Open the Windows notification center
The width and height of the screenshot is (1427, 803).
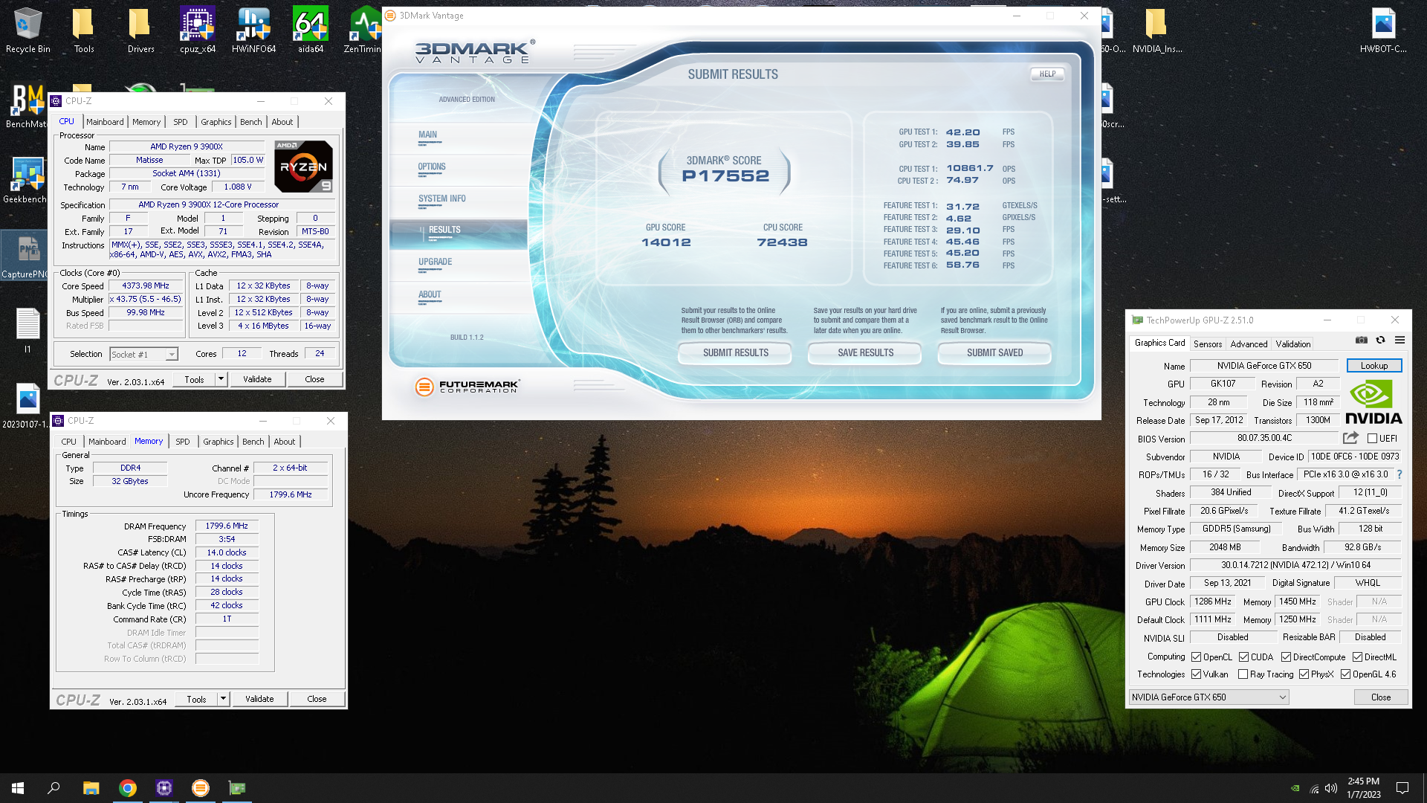(1402, 788)
